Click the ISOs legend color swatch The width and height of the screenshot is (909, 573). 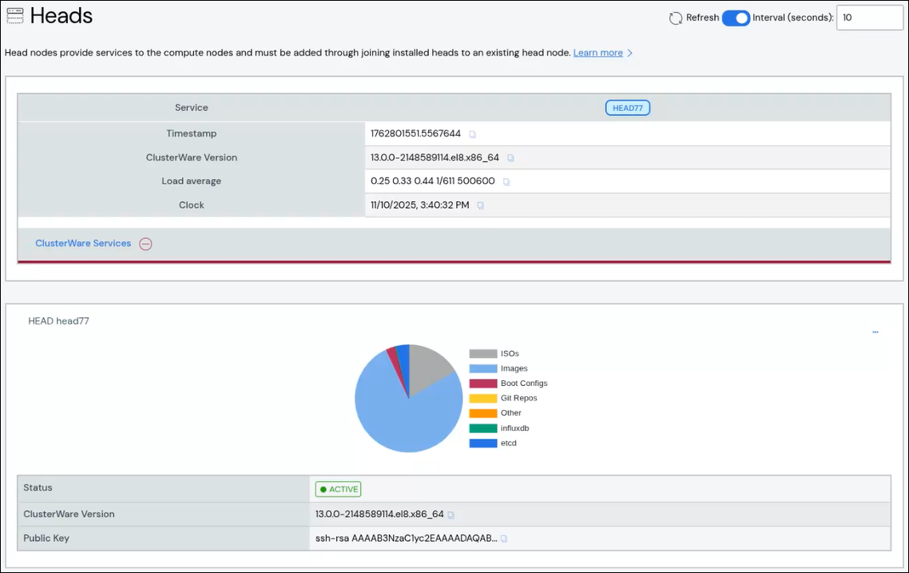pyautogui.click(x=482, y=353)
